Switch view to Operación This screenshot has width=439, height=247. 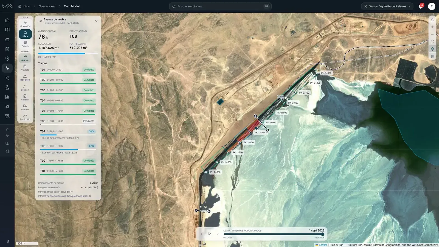25,24
